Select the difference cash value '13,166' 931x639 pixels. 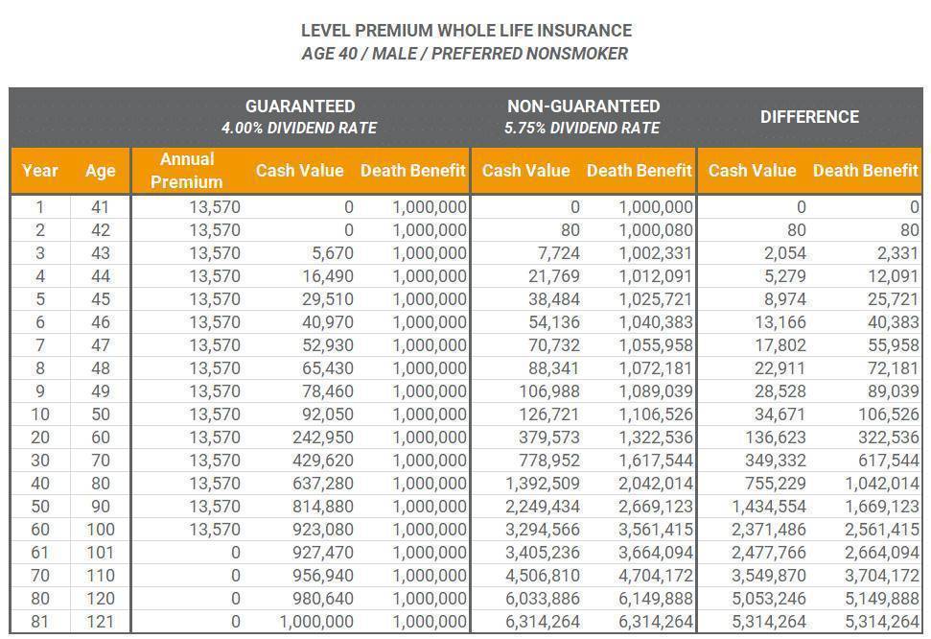click(x=780, y=322)
